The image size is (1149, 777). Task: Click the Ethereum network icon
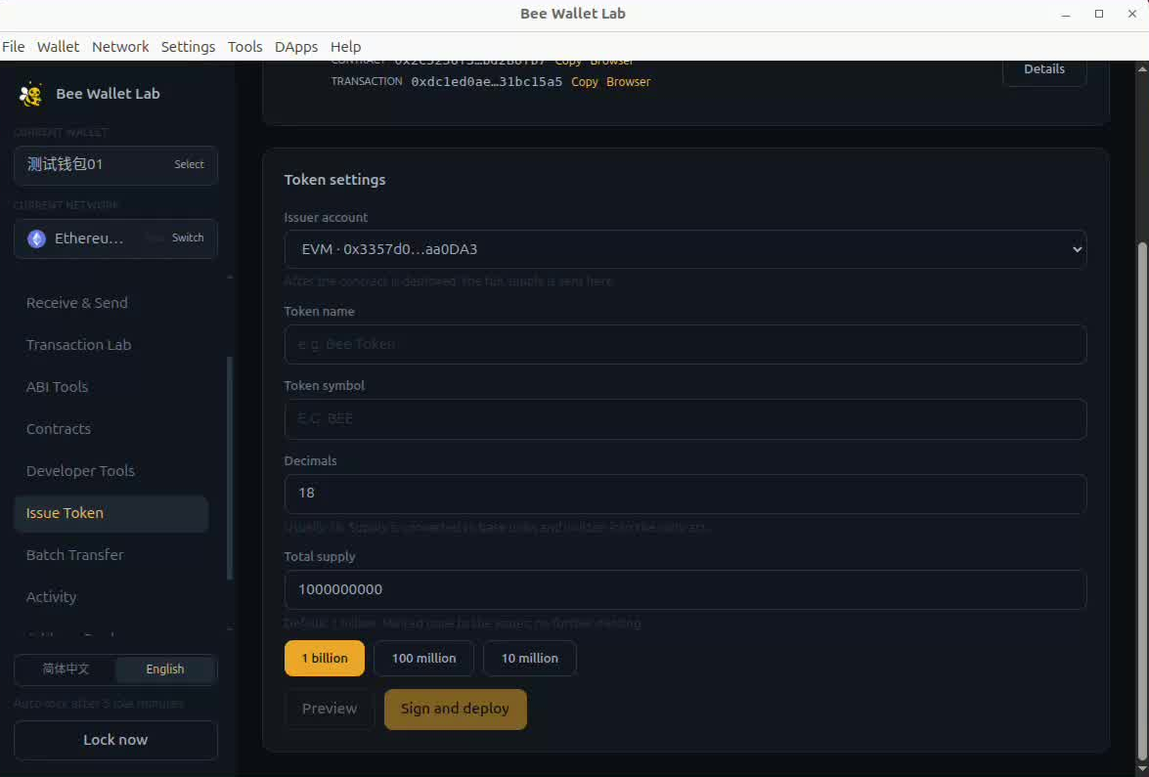(x=36, y=238)
